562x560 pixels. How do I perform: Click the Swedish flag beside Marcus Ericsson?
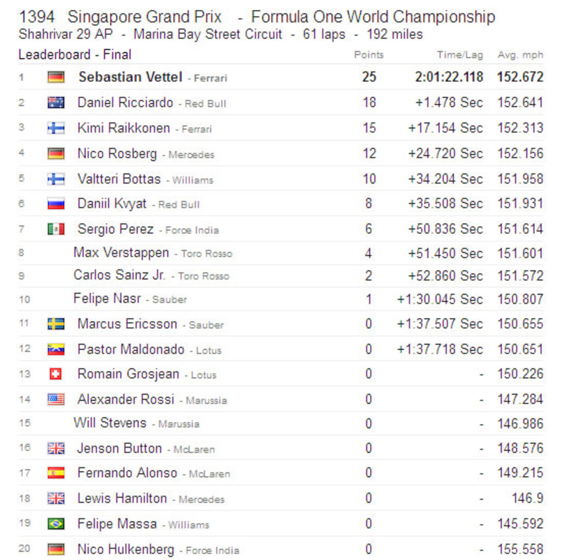pos(56,324)
